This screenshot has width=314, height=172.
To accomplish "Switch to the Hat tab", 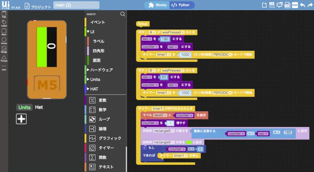I will click(39, 107).
